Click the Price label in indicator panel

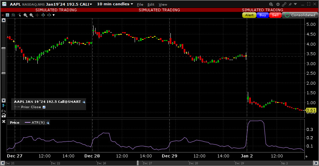[15, 123]
